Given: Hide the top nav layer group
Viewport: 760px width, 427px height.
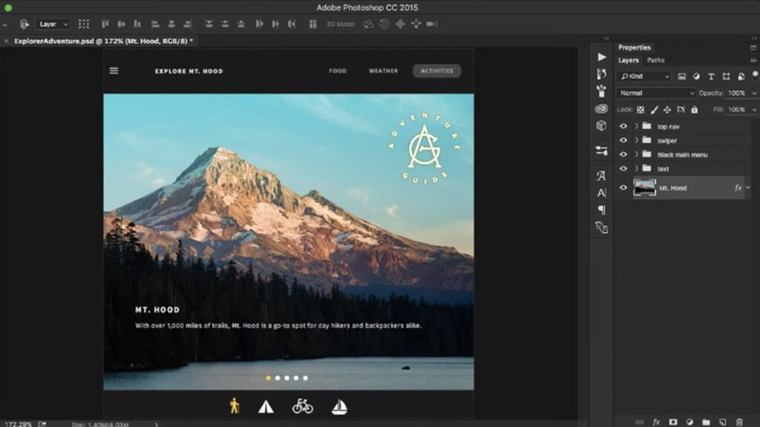Looking at the screenshot, I should coord(623,126).
